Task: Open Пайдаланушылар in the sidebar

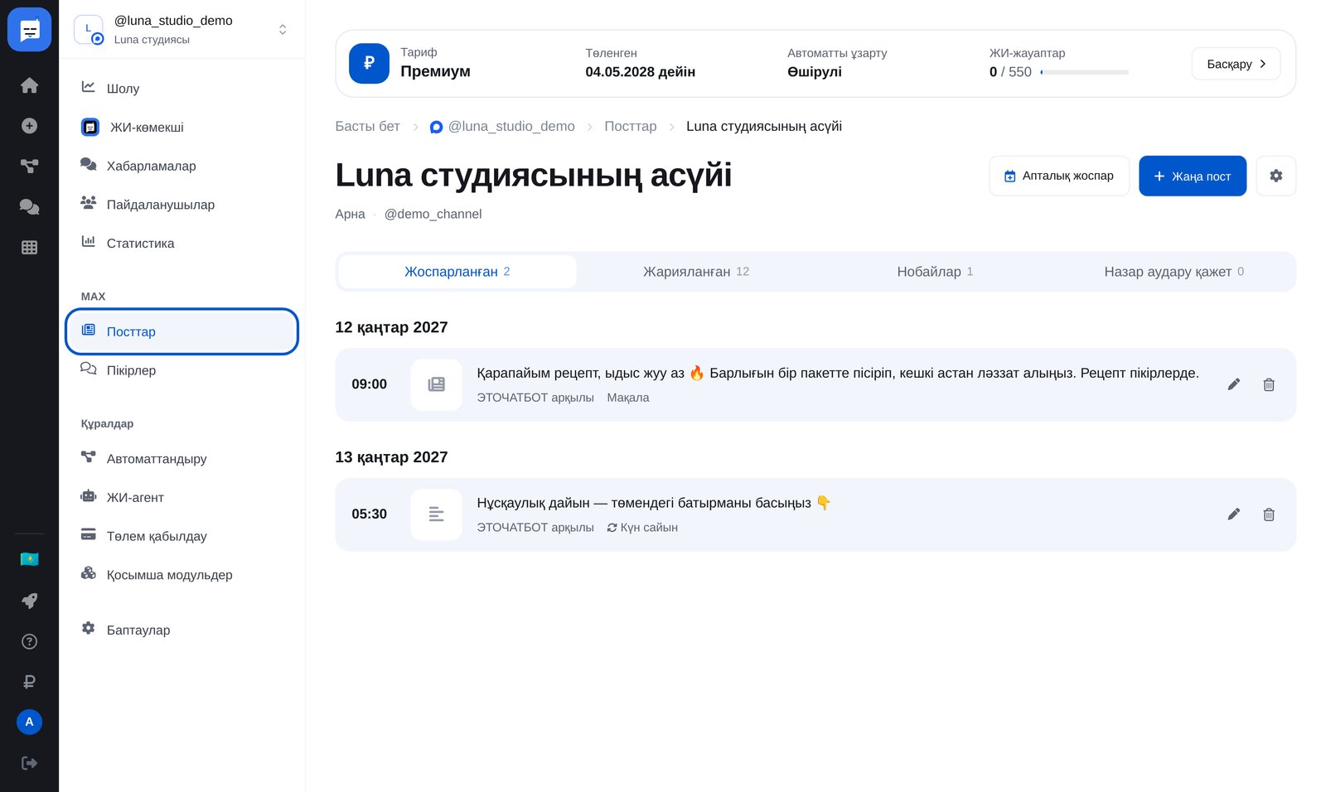Action: [182, 205]
